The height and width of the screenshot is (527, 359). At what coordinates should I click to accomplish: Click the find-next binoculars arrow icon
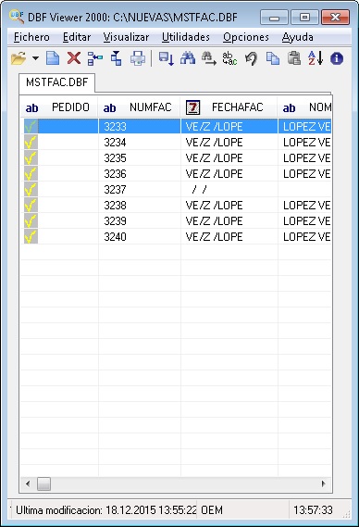[208, 58]
